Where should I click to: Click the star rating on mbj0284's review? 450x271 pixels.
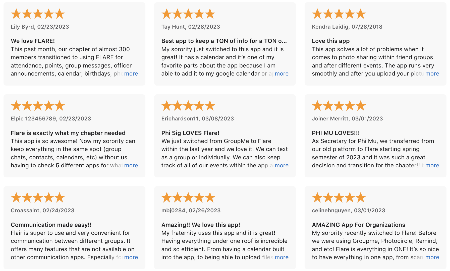(x=188, y=197)
